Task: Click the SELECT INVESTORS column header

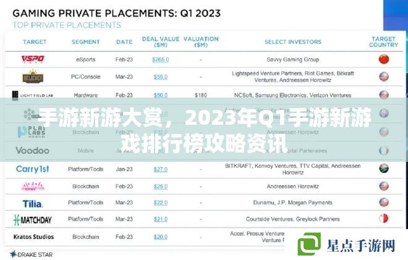Action: [x=293, y=42]
